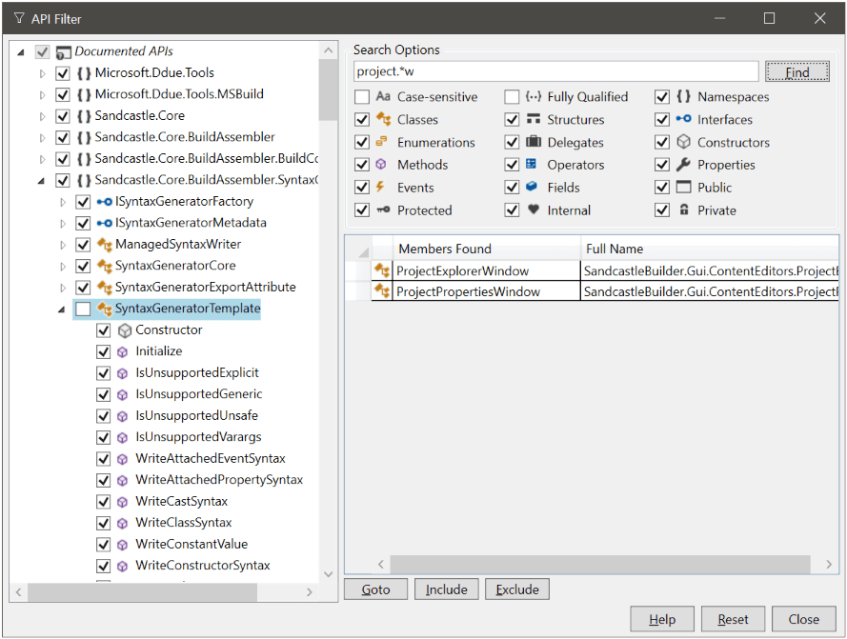847x639 pixels.
Task: Click the method icon beside IsUnsupportedUnsafe
Action: (x=122, y=415)
